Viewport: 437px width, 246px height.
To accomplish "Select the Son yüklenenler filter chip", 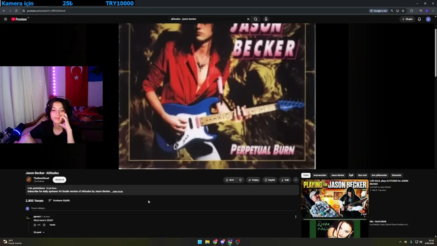I will 379,175.
